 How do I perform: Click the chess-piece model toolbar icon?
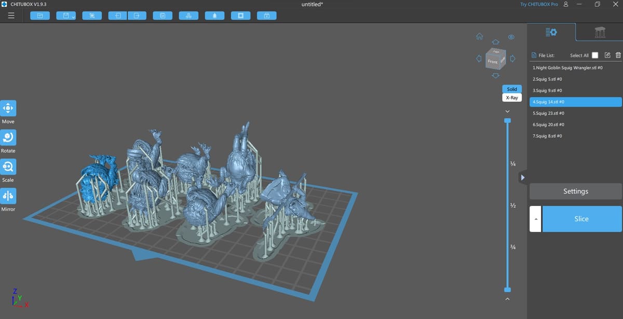coord(214,16)
